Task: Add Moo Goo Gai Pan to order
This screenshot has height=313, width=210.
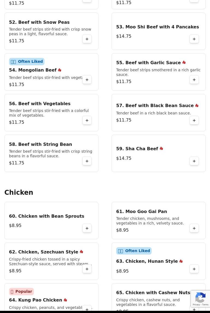Action: [x=194, y=228]
